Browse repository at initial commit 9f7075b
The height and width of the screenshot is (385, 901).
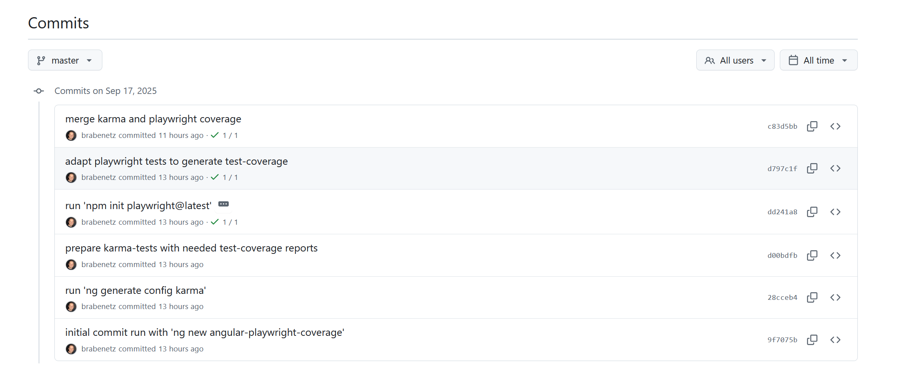click(835, 340)
